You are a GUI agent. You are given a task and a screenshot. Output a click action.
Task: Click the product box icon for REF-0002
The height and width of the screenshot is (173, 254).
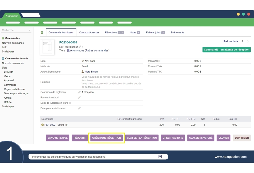click(42, 125)
